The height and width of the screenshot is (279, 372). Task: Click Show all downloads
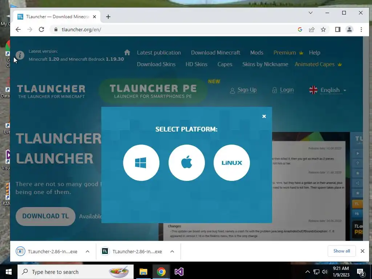pos(341,251)
